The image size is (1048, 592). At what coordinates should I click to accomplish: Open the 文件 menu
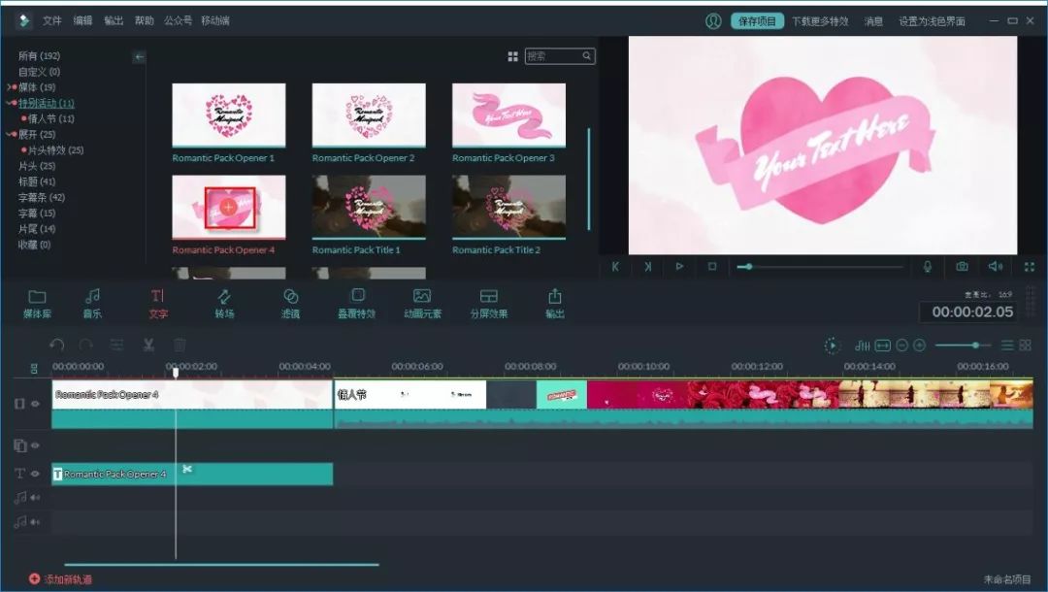point(52,20)
